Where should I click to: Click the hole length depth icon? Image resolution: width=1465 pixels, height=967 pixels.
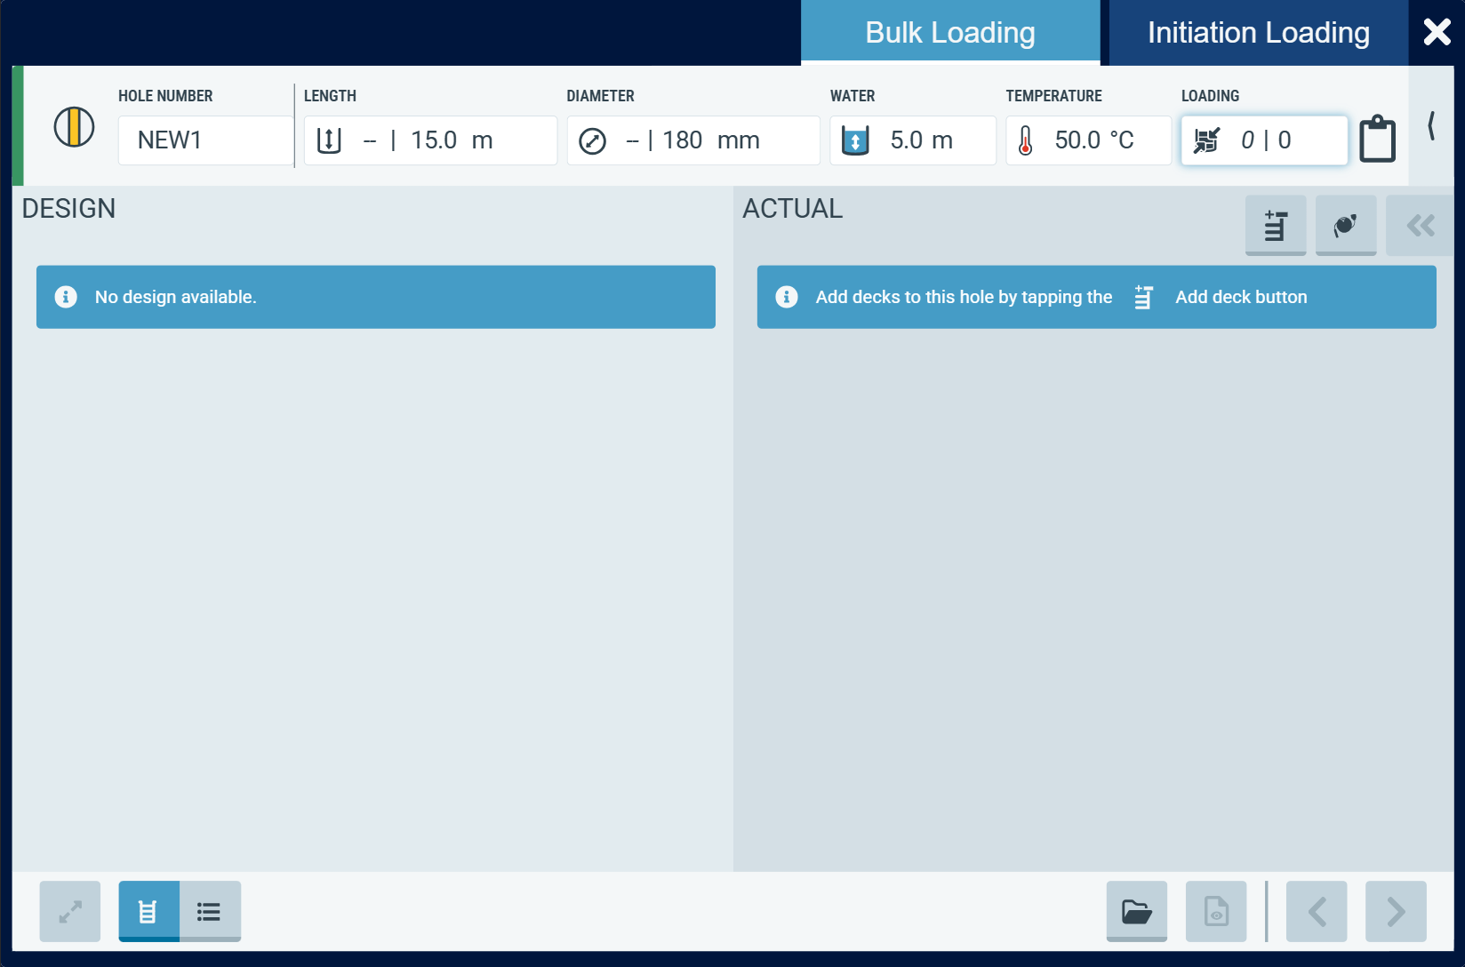pos(329,140)
